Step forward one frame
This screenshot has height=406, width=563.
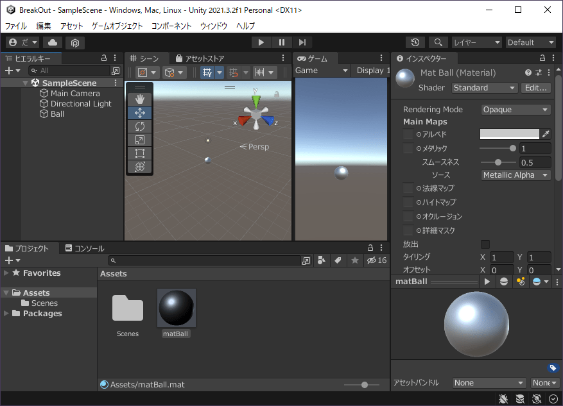tap(302, 43)
